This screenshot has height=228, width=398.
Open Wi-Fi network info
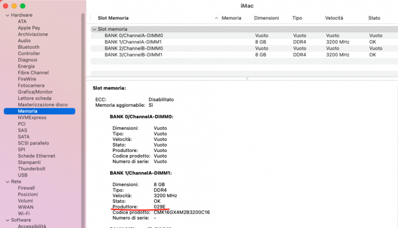click(x=23, y=214)
